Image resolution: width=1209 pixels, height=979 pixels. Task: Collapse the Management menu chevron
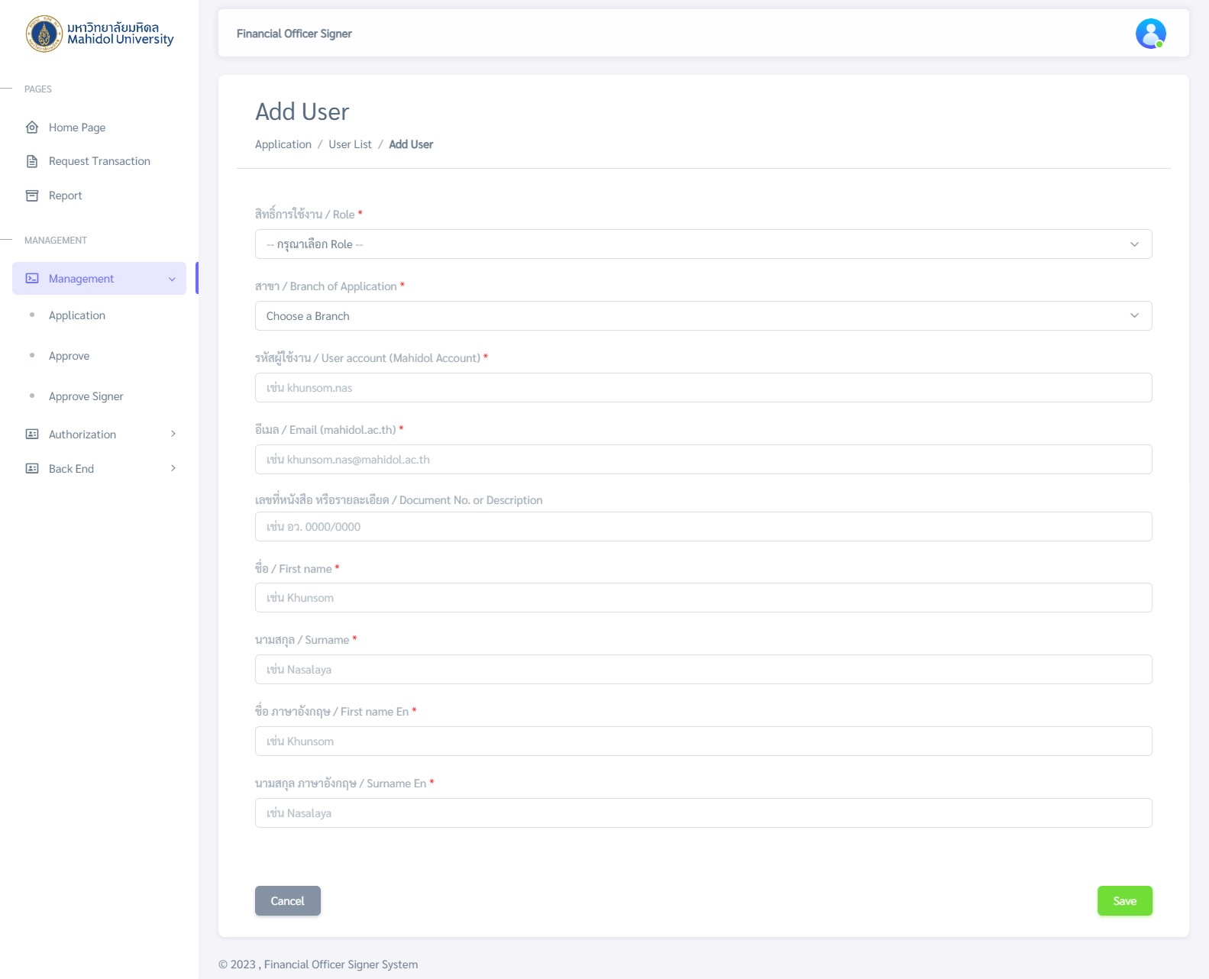point(172,279)
